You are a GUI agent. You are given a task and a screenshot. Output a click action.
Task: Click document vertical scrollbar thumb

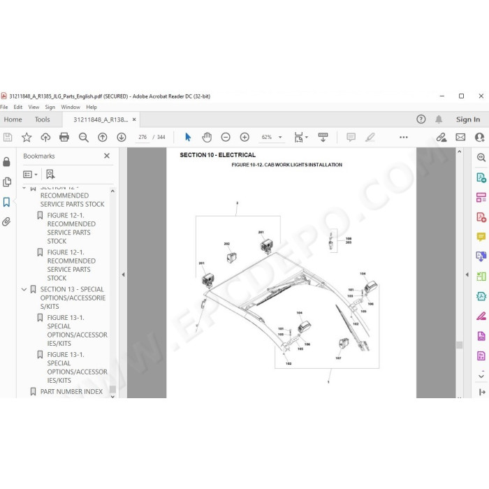pos(459,345)
